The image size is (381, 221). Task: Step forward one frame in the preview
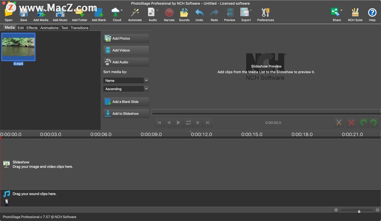(198, 123)
